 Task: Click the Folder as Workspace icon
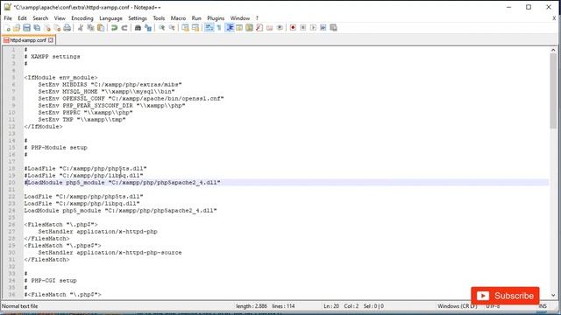click(269, 28)
